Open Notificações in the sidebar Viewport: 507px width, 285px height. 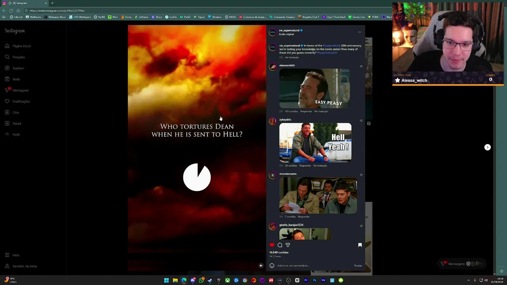[18, 101]
